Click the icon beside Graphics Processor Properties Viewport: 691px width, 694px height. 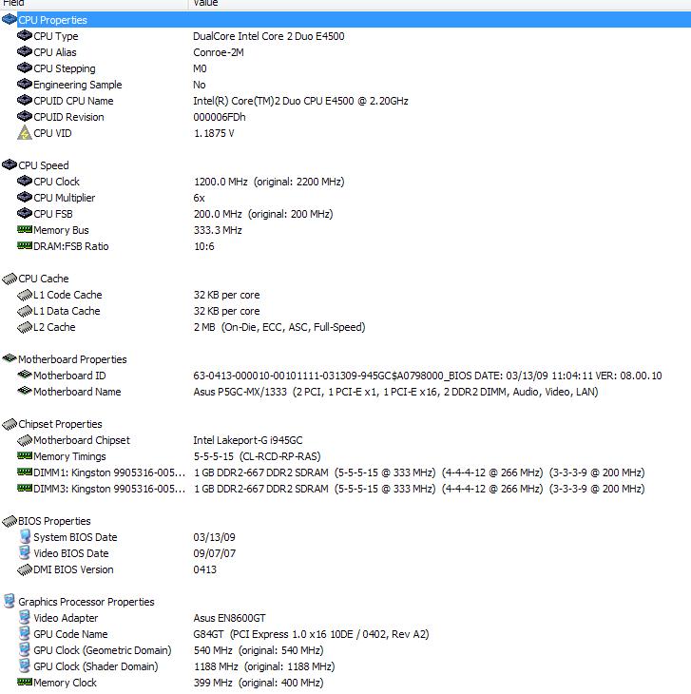[10, 601]
